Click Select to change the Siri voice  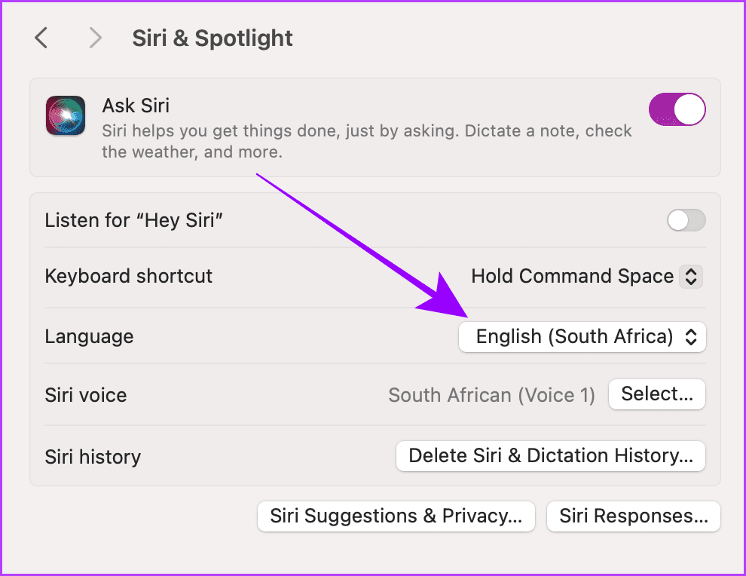(x=656, y=394)
